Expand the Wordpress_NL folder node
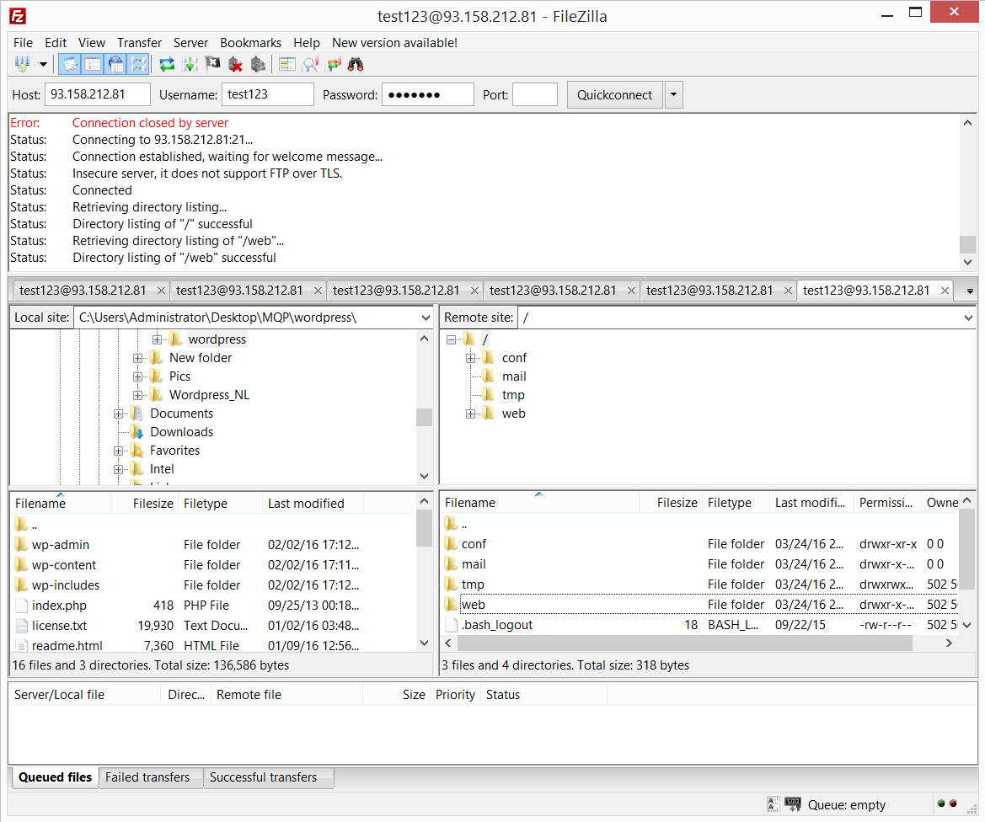 [137, 396]
